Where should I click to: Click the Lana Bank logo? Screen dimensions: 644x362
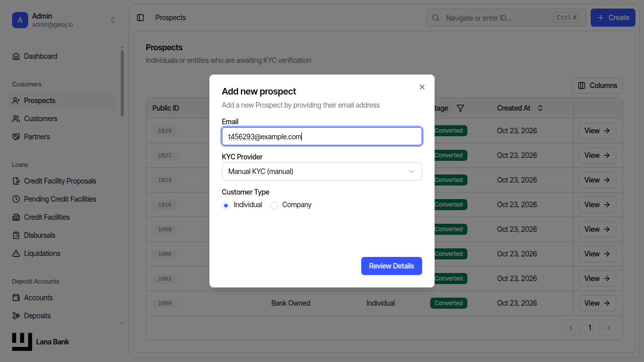click(x=22, y=342)
